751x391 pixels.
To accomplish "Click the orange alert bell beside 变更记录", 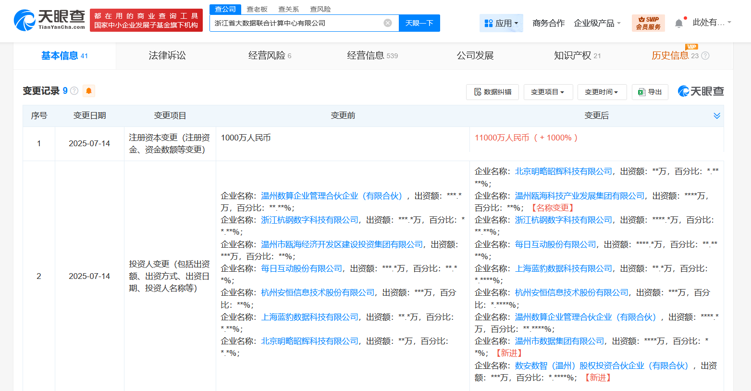I will 89,91.
